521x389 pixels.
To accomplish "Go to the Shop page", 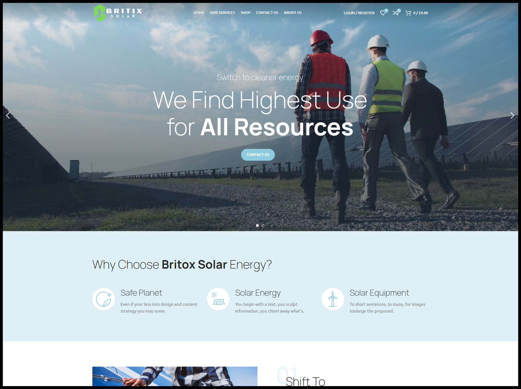I will click(246, 13).
